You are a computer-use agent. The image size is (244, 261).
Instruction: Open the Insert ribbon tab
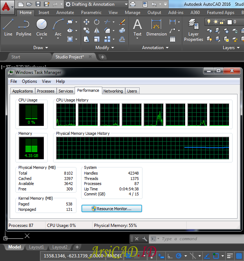click(x=44, y=13)
